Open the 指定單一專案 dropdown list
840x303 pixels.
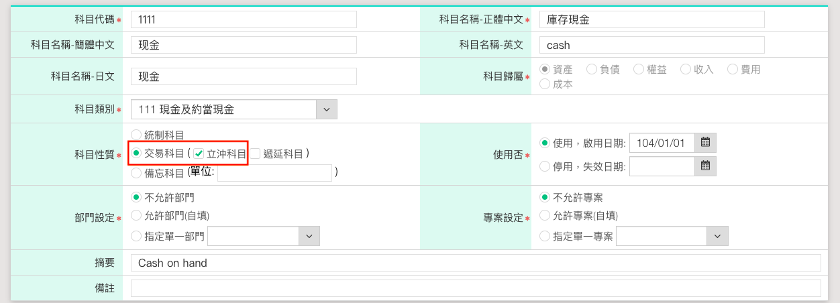717,236
